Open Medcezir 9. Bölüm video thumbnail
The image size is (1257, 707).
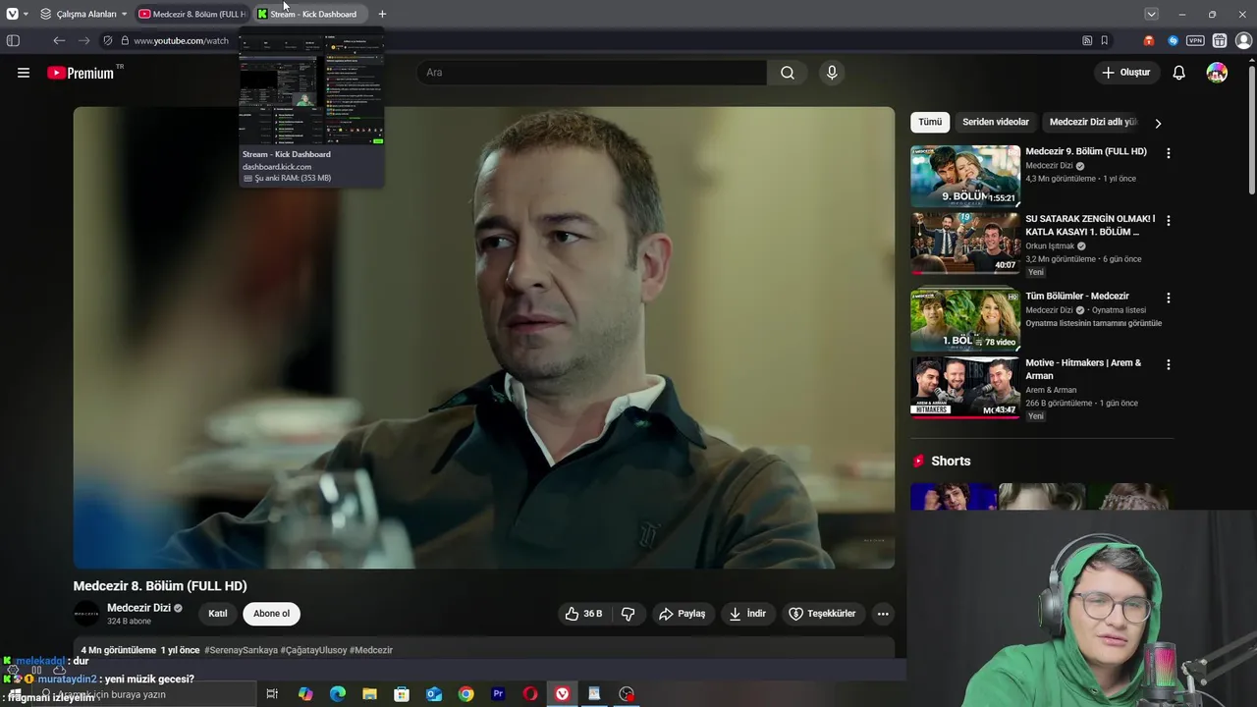coord(965,176)
